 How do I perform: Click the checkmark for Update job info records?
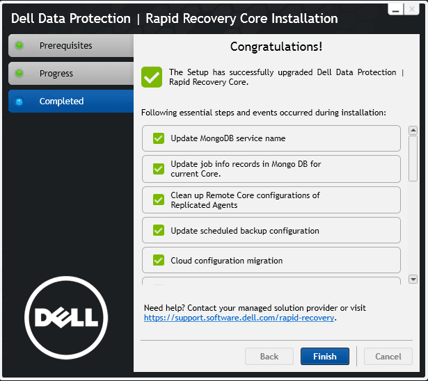[x=159, y=169]
